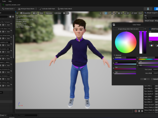The image size is (158, 118).
Task: Sort by Morph Target column header
Action: pos(149,21)
